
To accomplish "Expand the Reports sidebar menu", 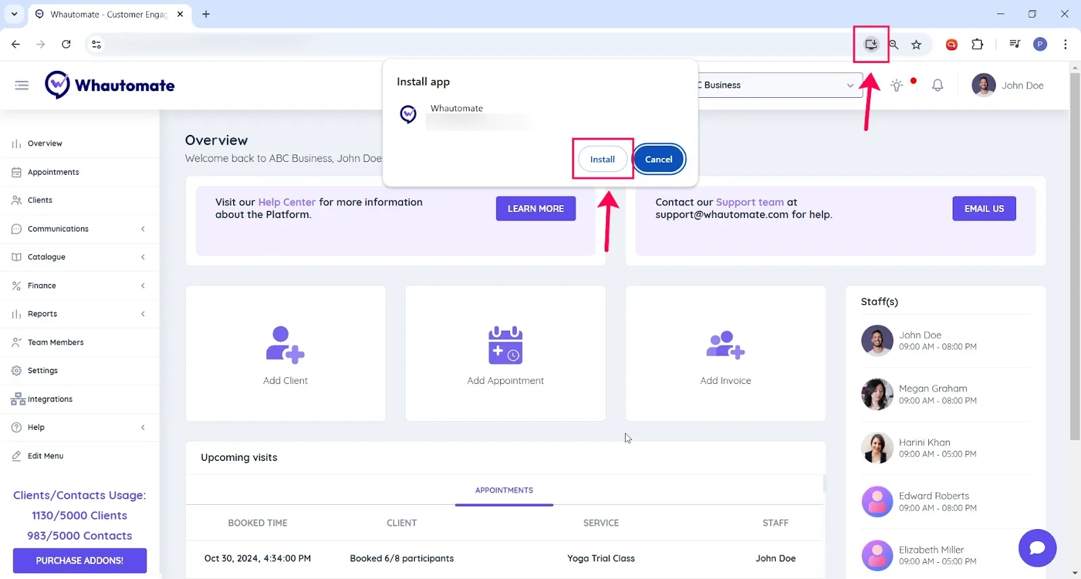I will point(80,314).
